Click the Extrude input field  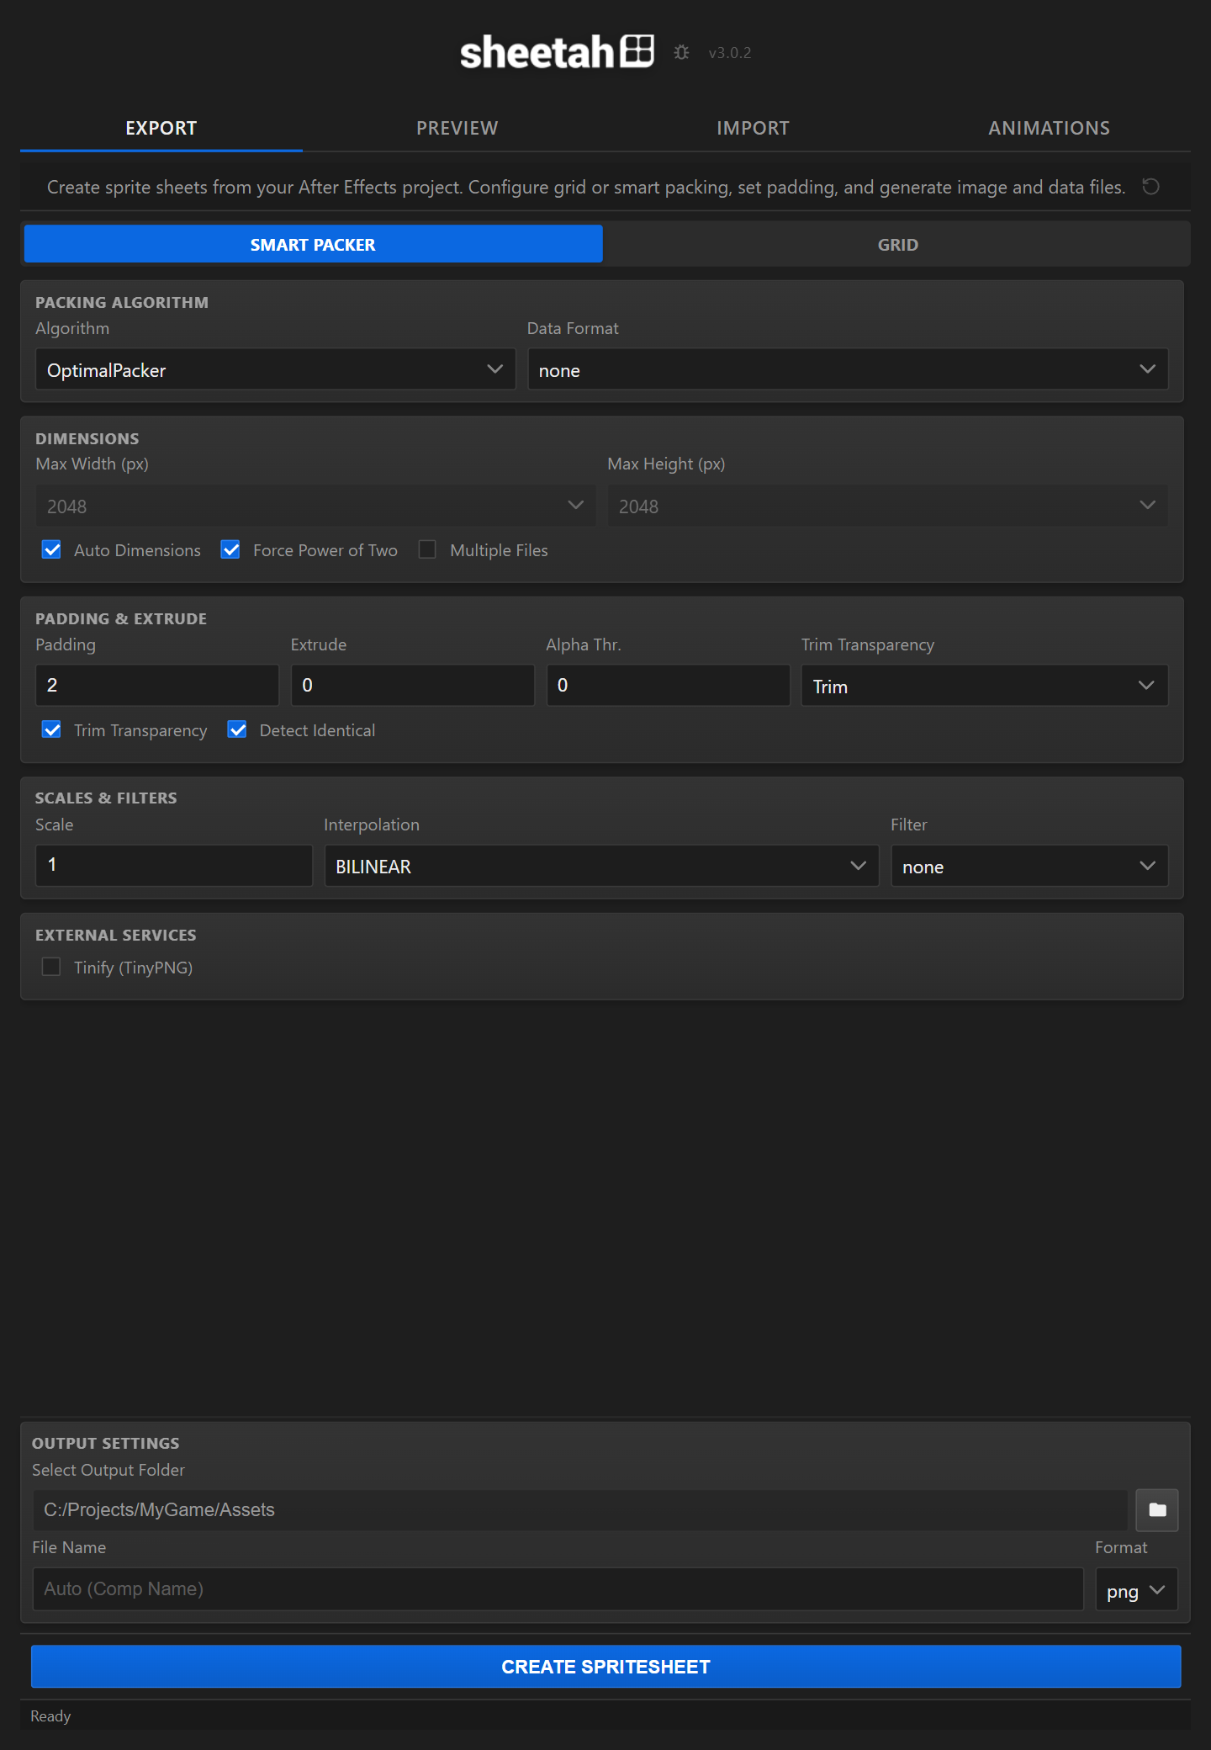coord(413,685)
